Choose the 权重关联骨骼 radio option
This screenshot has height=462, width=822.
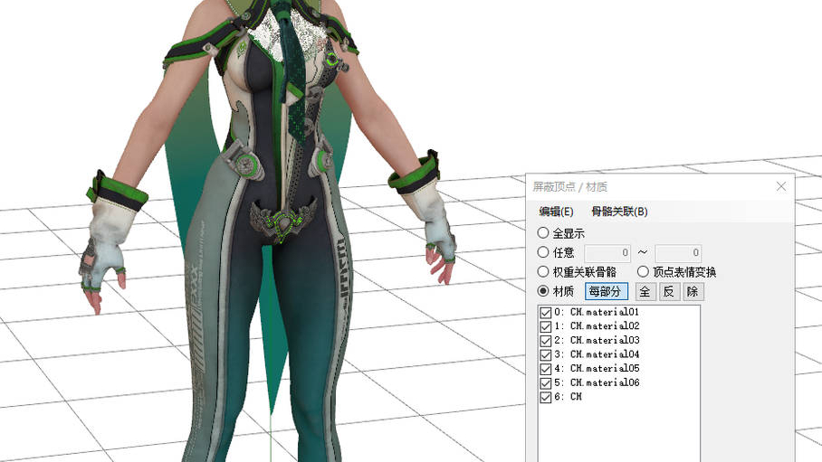coord(544,272)
